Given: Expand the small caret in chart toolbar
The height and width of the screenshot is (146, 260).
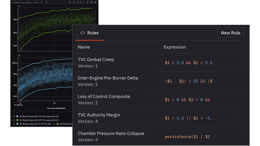Looking at the screenshot, I should (x=81, y=2).
